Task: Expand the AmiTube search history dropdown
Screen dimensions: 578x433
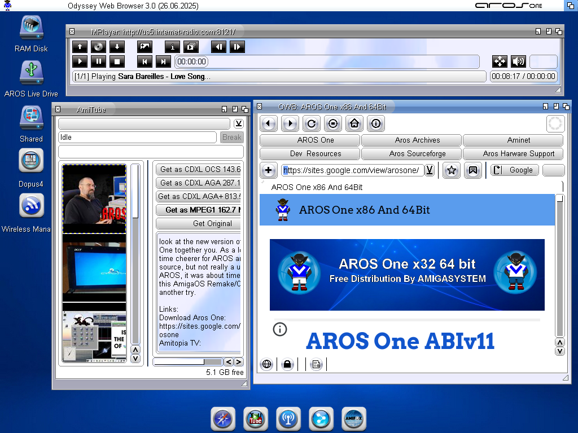Action: (239, 123)
